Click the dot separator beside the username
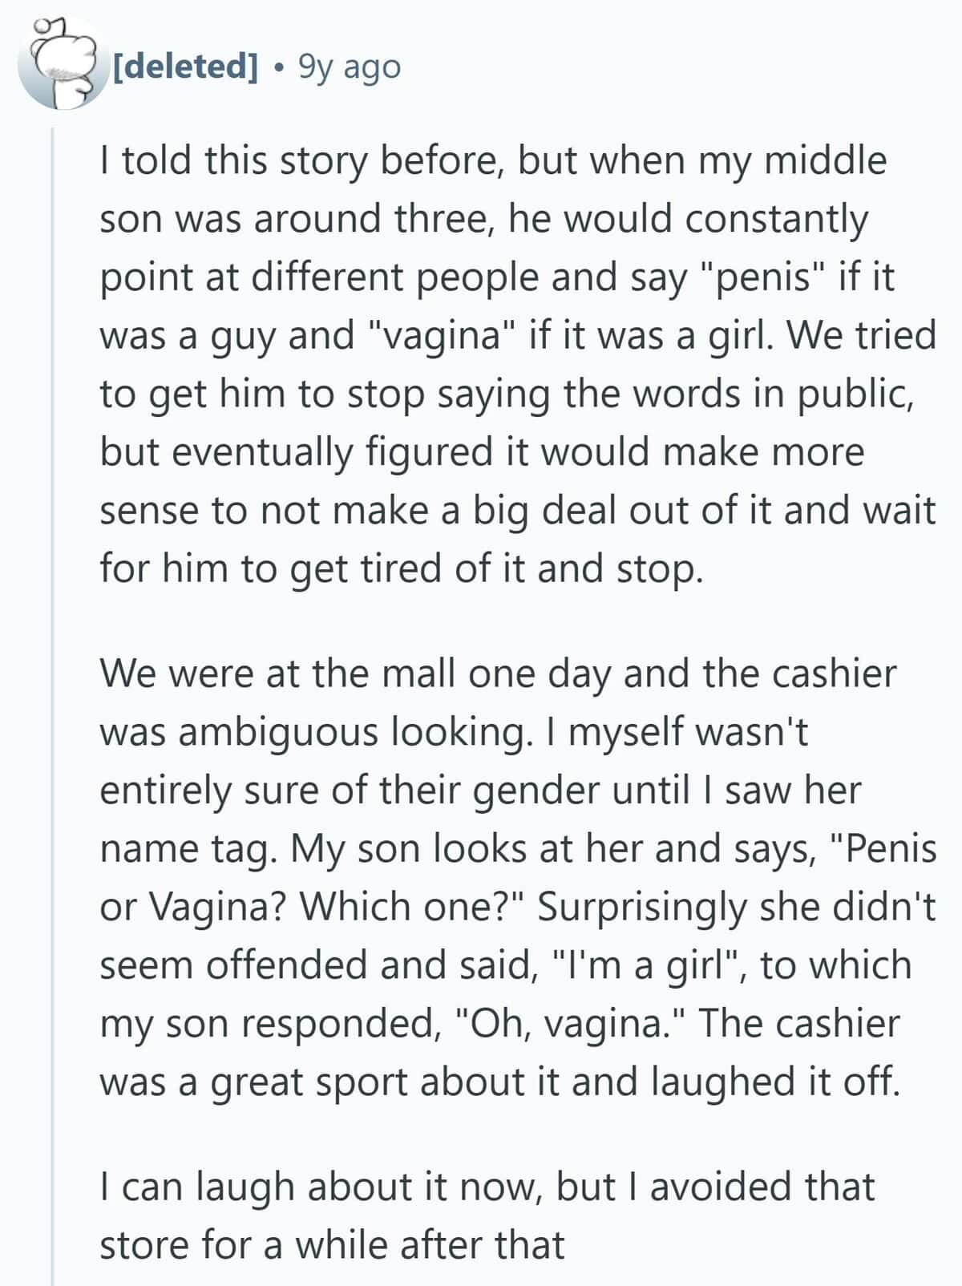Image resolution: width=962 pixels, height=1286 pixels. [278, 67]
